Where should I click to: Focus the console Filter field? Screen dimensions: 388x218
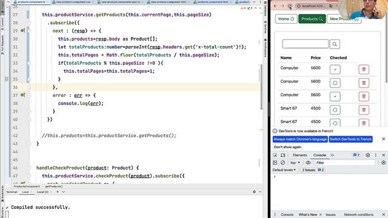tap(345, 163)
